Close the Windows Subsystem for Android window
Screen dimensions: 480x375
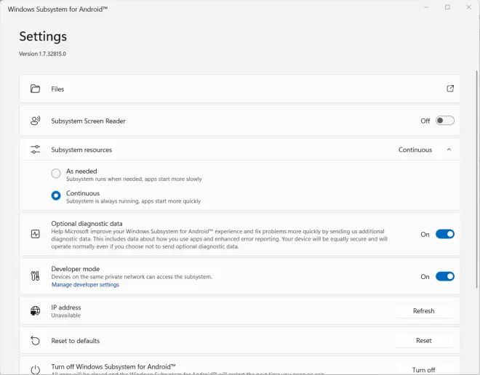tap(468, 7)
